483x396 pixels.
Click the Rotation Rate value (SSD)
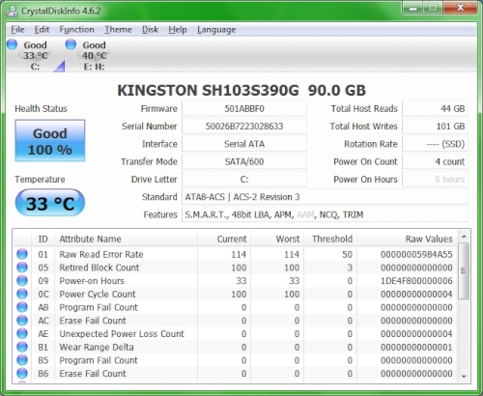tap(435, 144)
